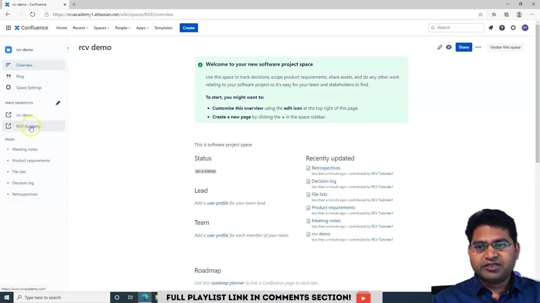
Task: Open Retrospectives in Pages tree
Action: tap(25, 194)
